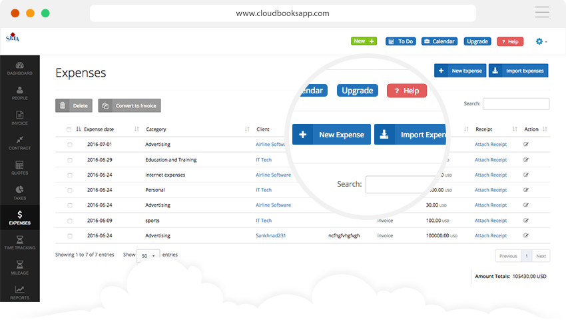Select the Personal expense row checkbox
Image resolution: width=566 pixels, height=320 pixels.
coord(70,190)
